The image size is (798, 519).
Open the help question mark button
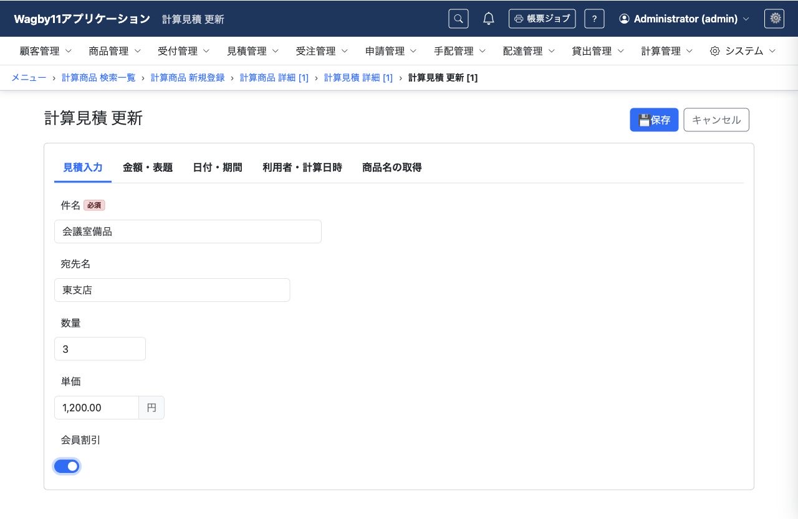[594, 19]
